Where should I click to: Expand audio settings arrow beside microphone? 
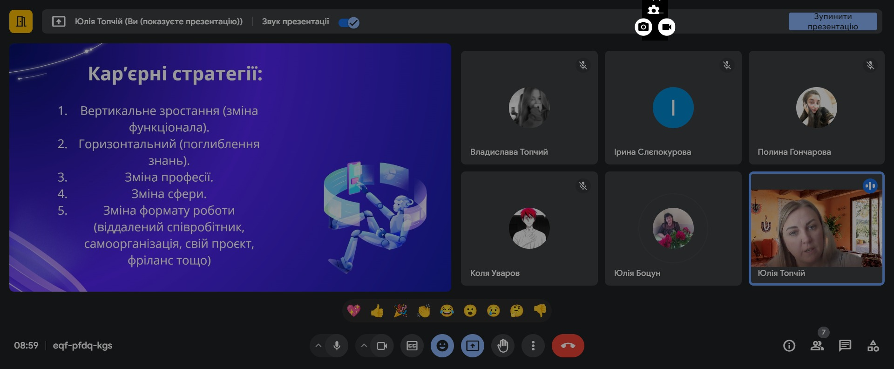[318, 346]
